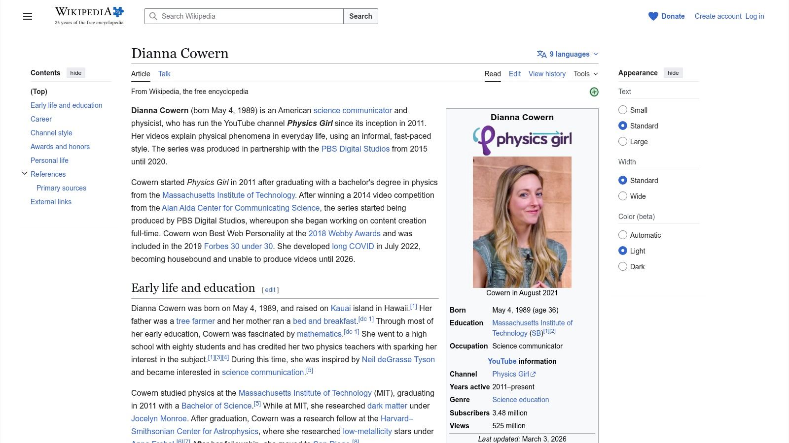Go to Career in Contents
Viewport: 789px width, 443px height.
[41, 119]
